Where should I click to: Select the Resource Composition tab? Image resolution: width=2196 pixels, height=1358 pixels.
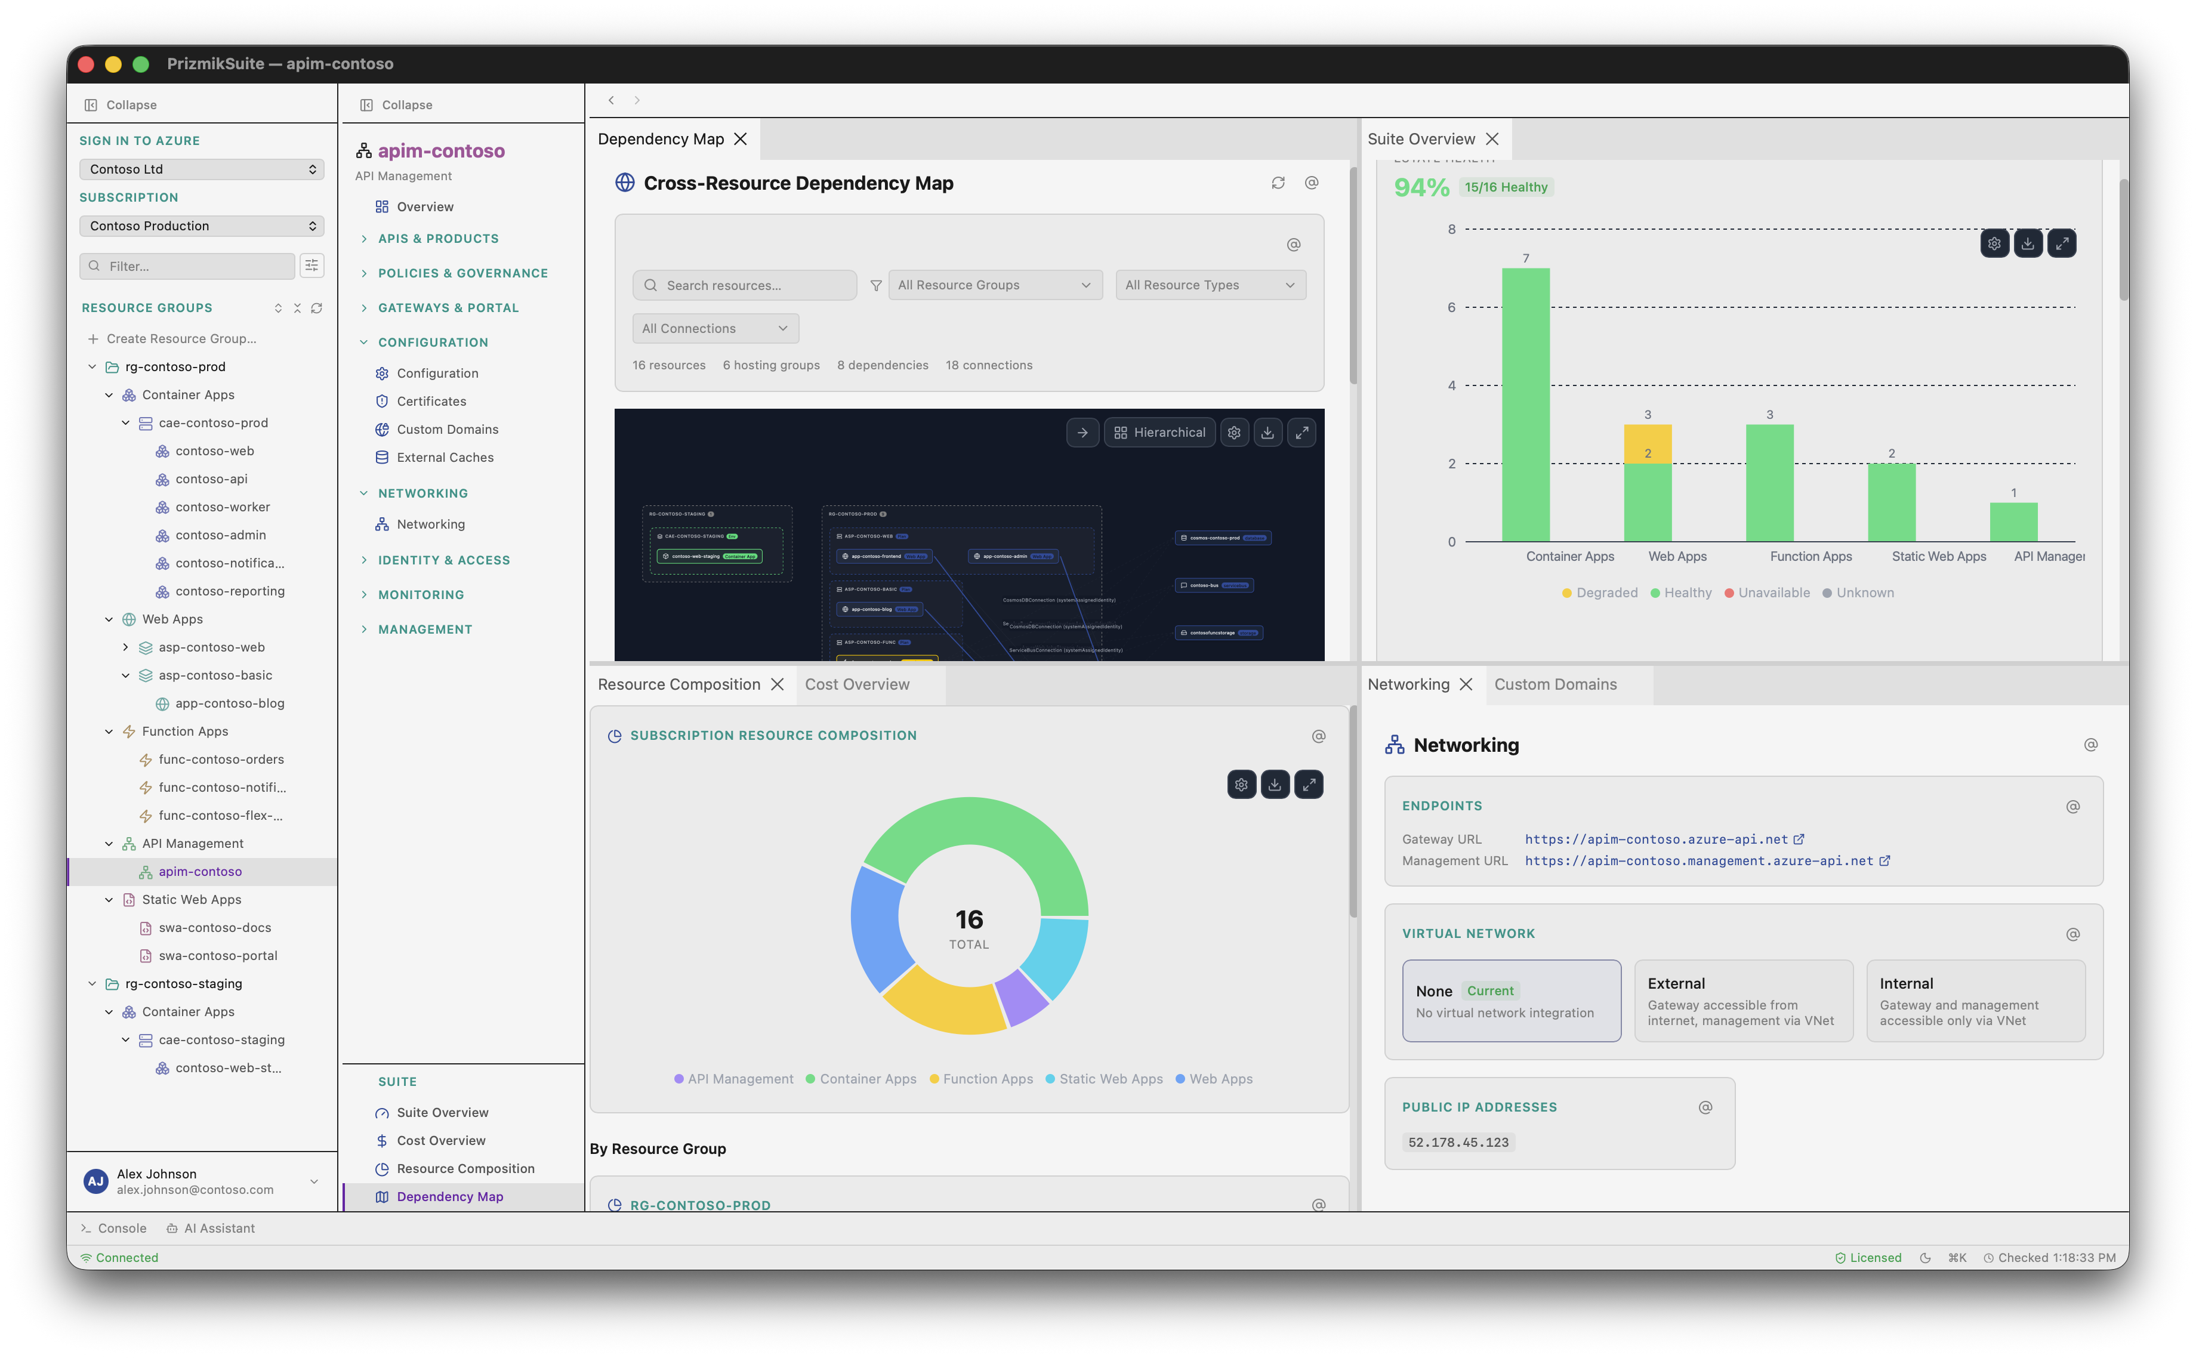click(x=678, y=686)
